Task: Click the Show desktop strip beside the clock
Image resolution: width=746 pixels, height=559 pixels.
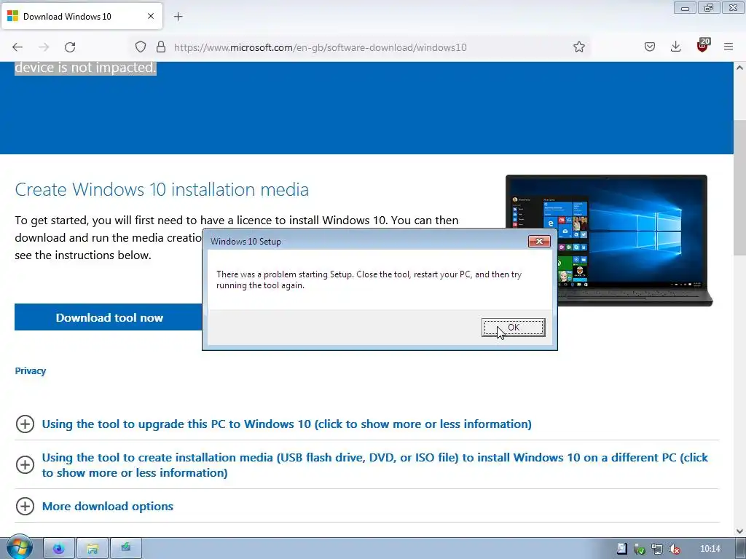Action: click(740, 549)
